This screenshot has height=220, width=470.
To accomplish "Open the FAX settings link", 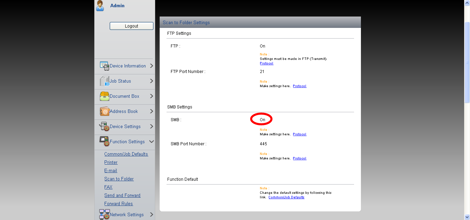I will pyautogui.click(x=108, y=187).
